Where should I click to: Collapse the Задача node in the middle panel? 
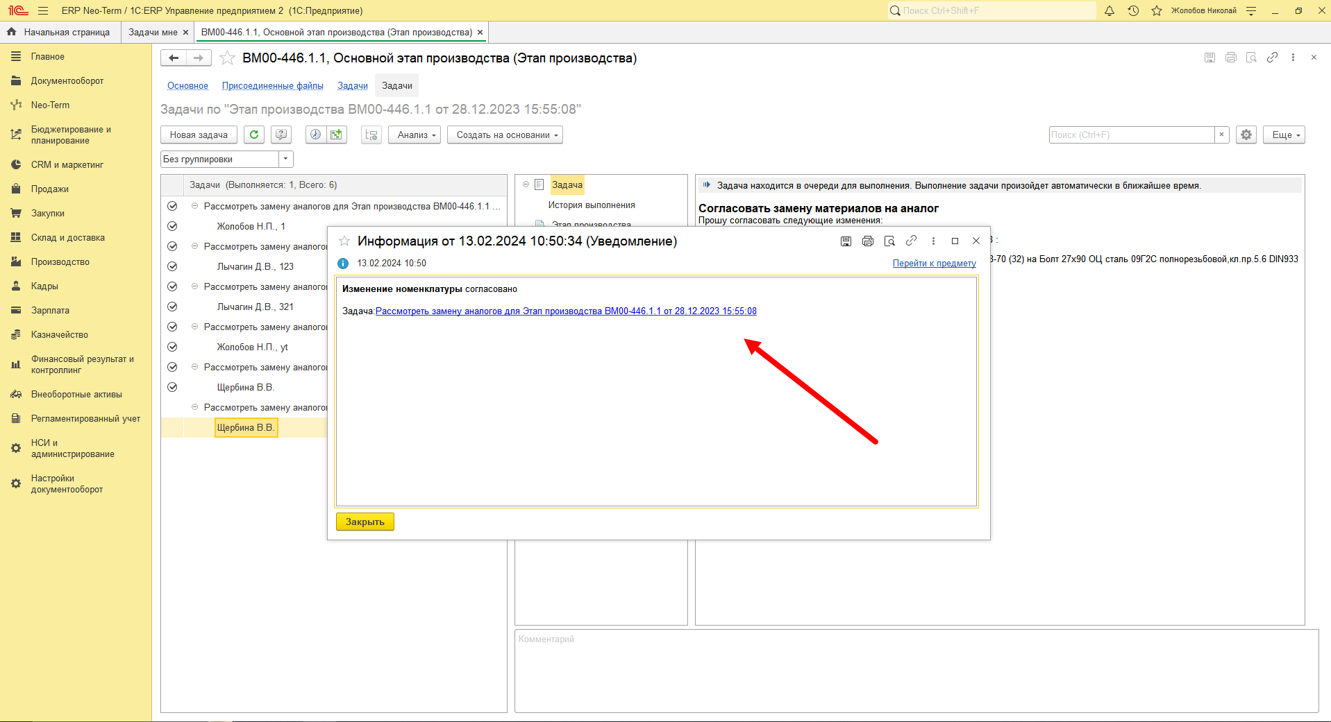click(x=526, y=184)
